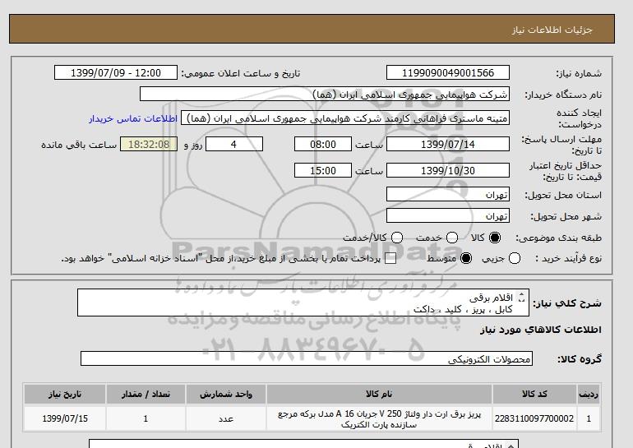Click the request creator field

point(345,118)
